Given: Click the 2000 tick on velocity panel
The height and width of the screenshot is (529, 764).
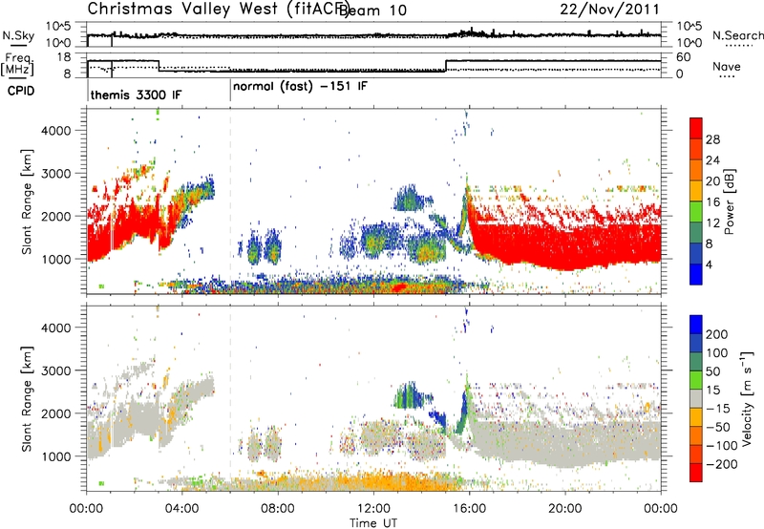Looking at the screenshot, I should coord(55,413).
